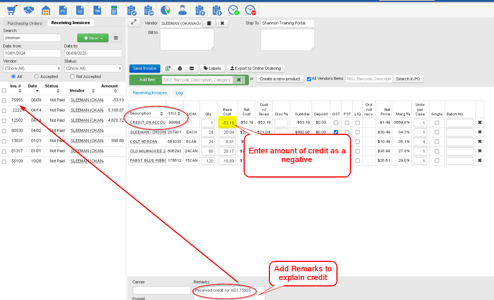Clear the selected vendor with X icon

coord(222,23)
